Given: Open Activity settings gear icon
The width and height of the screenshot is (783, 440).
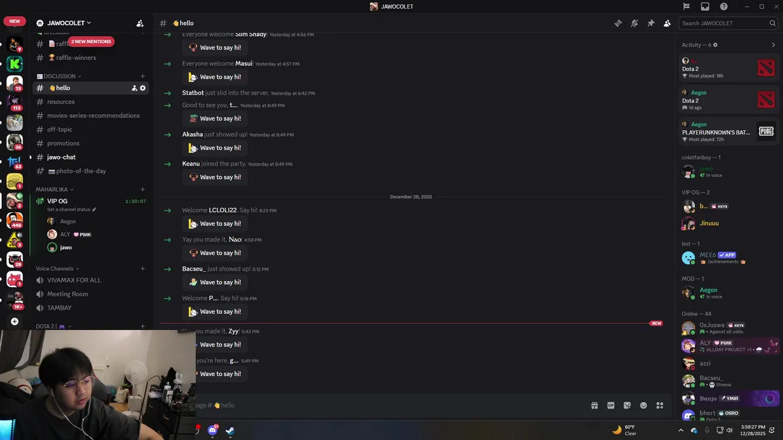Looking at the screenshot, I should point(715,45).
